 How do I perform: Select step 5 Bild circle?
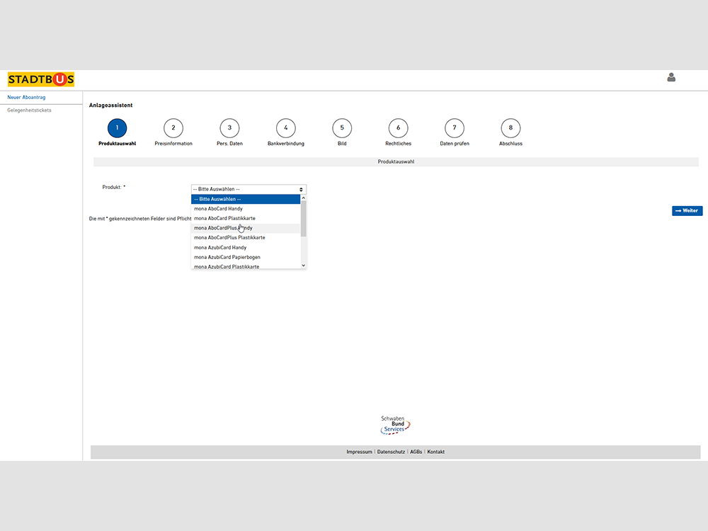(x=342, y=128)
